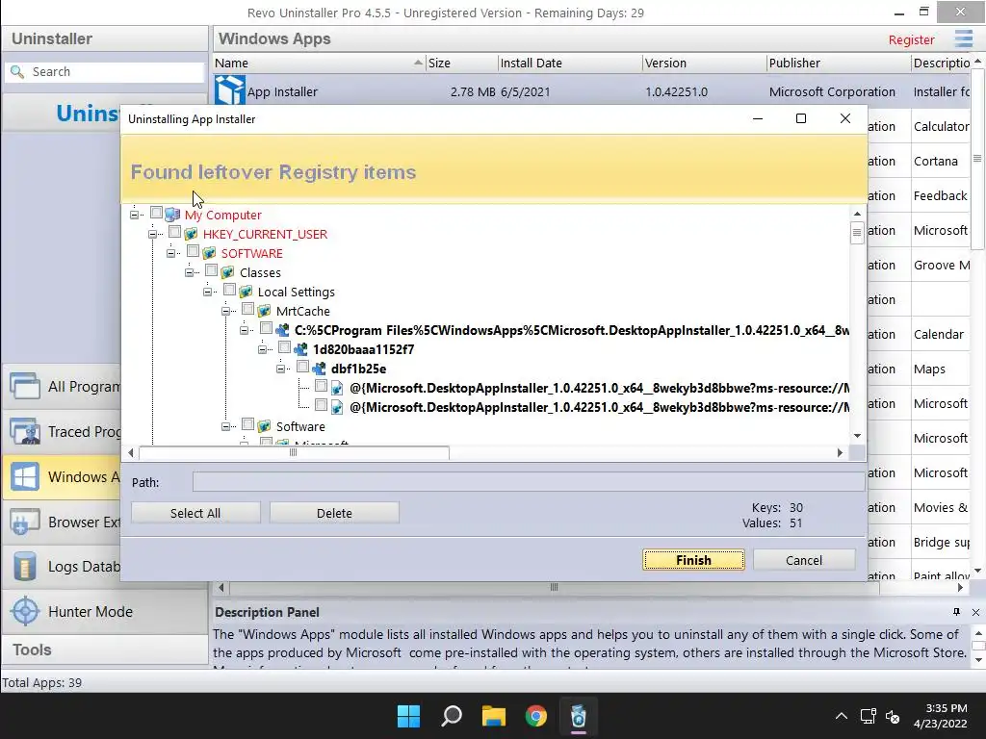Collapse the My Computer tree node
Viewport: 986px width, 739px height.
[x=134, y=215]
